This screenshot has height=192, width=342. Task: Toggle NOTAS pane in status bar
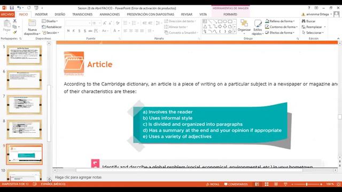click(213, 184)
